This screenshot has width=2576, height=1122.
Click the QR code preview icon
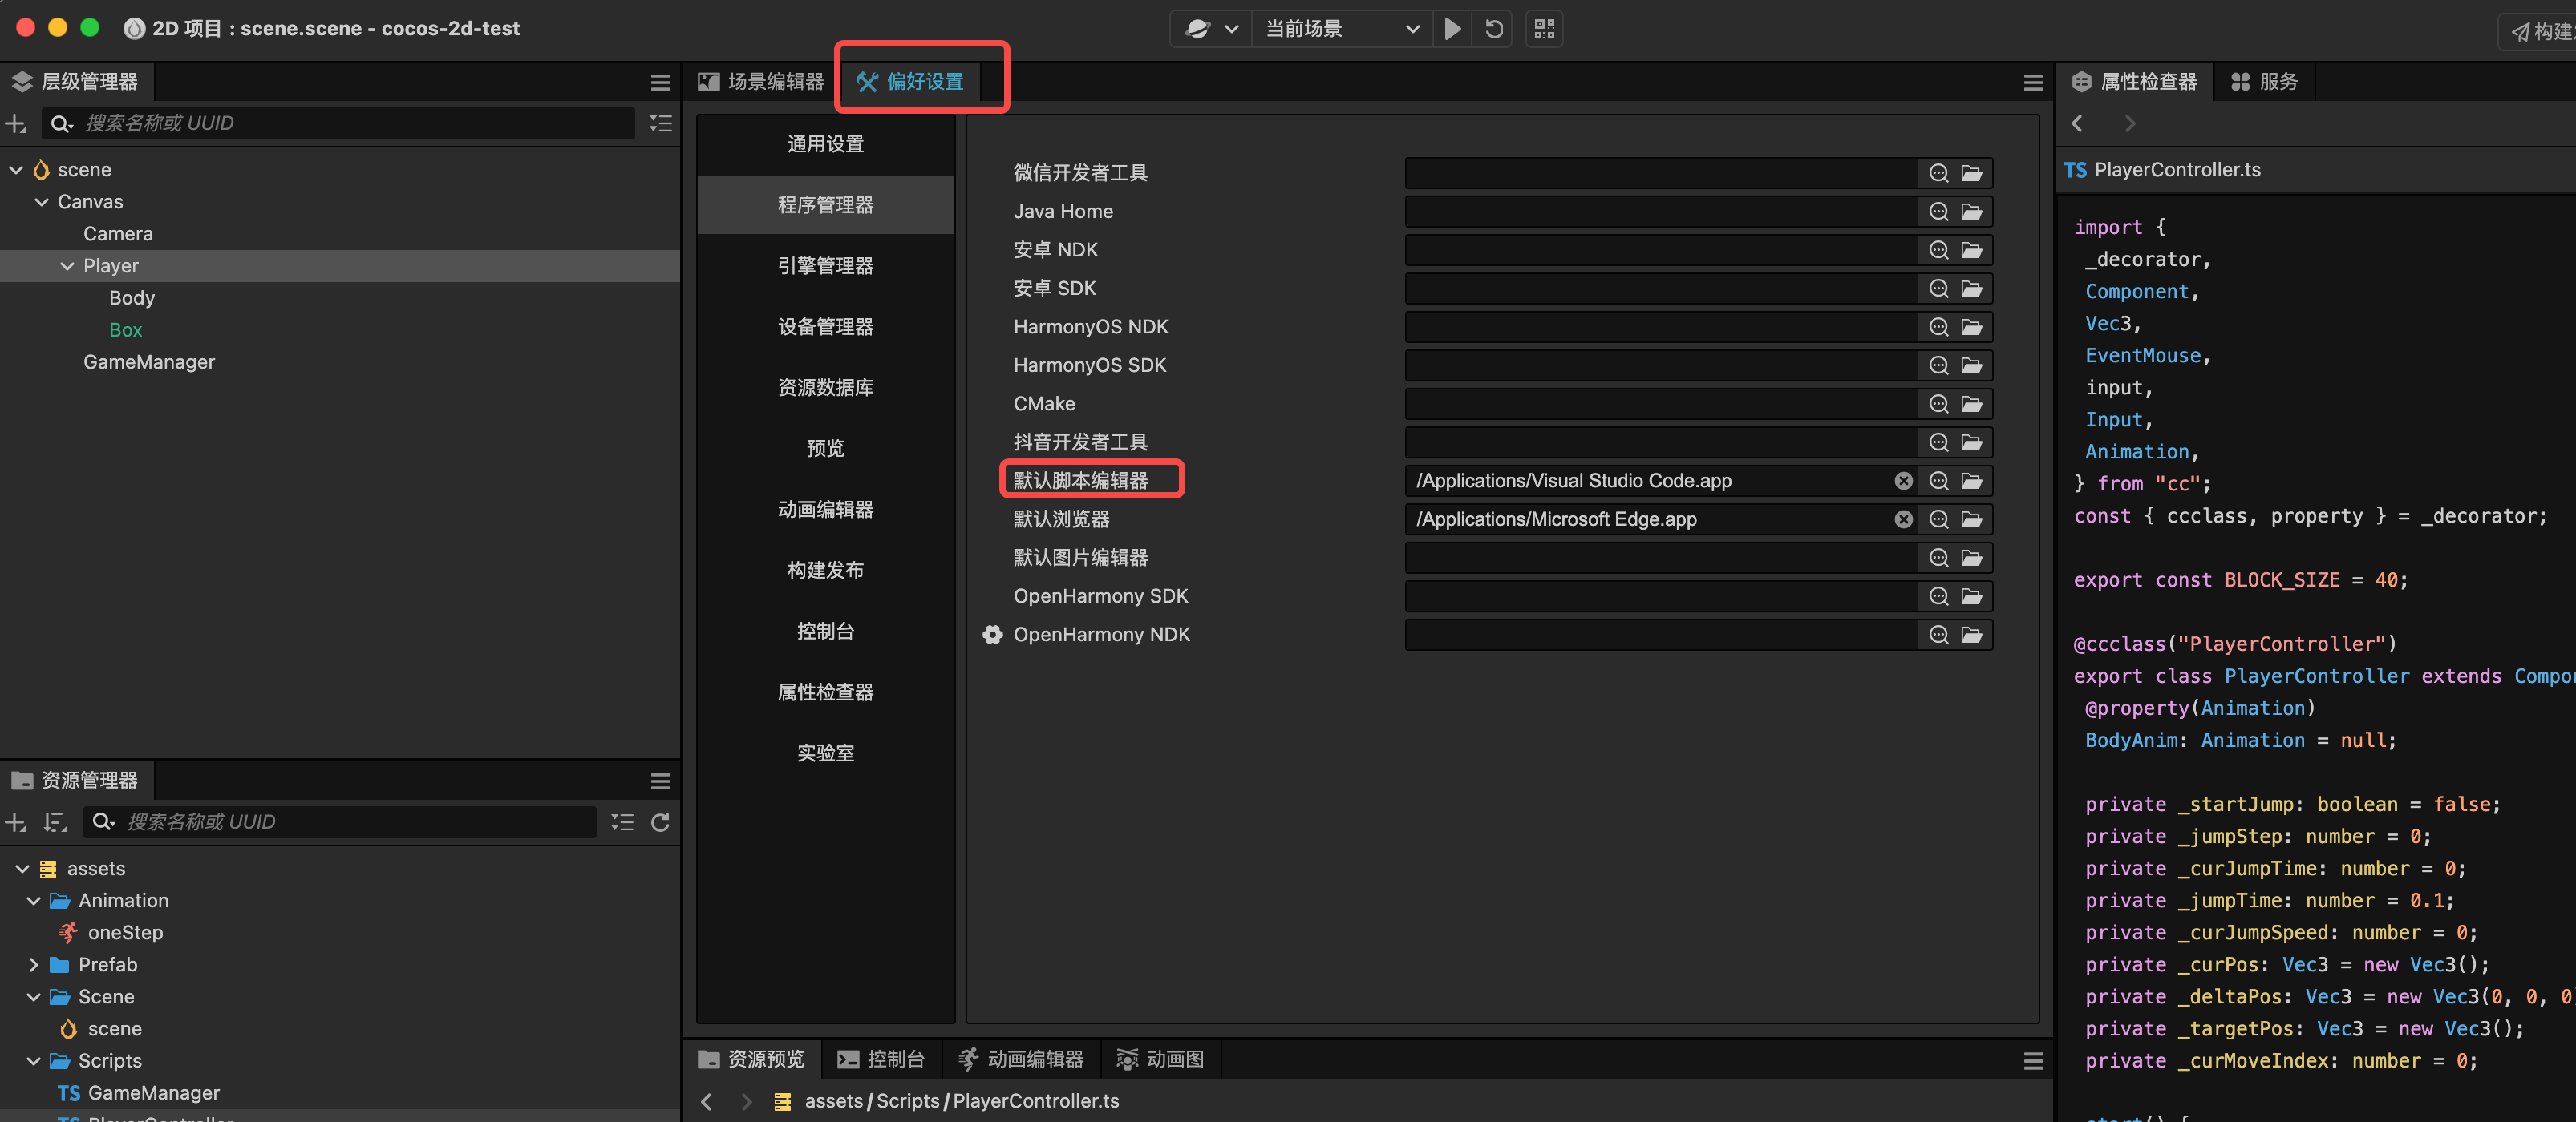tap(1544, 29)
